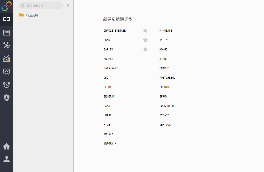Select HIVE data source type
Screen dimensions: 264x172
[107, 125]
